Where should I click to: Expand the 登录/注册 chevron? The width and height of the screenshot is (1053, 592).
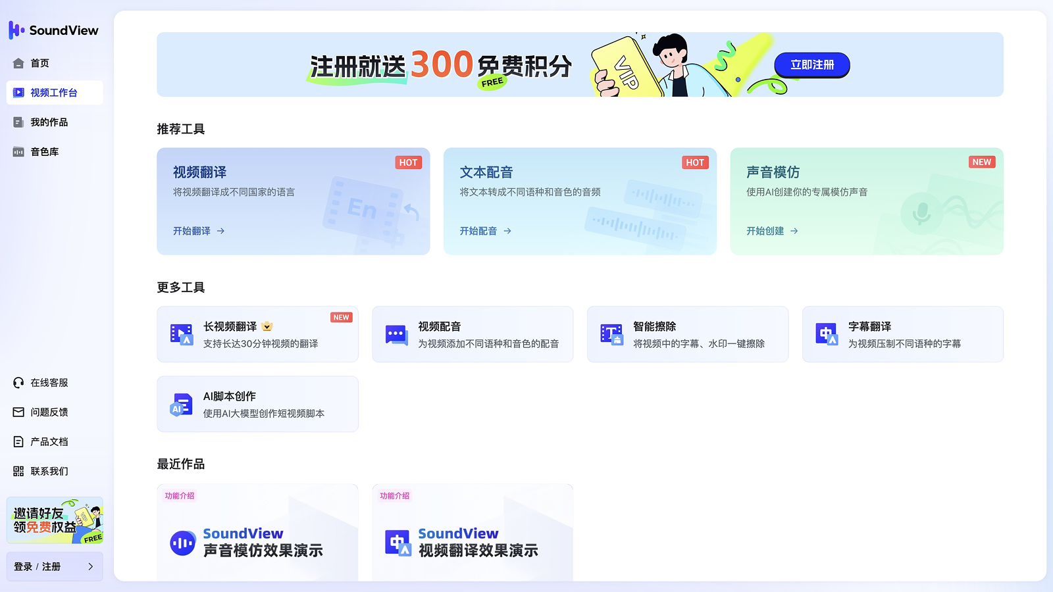91,566
